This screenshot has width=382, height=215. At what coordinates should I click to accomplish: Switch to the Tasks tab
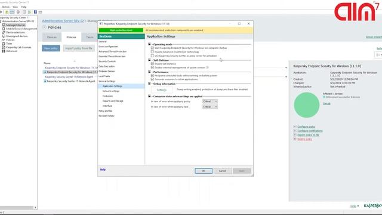click(x=90, y=37)
